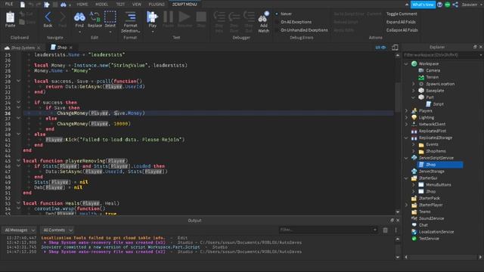The width and height of the screenshot is (484, 272).
Task: Click the share icon near username
Action: pos(455,5)
